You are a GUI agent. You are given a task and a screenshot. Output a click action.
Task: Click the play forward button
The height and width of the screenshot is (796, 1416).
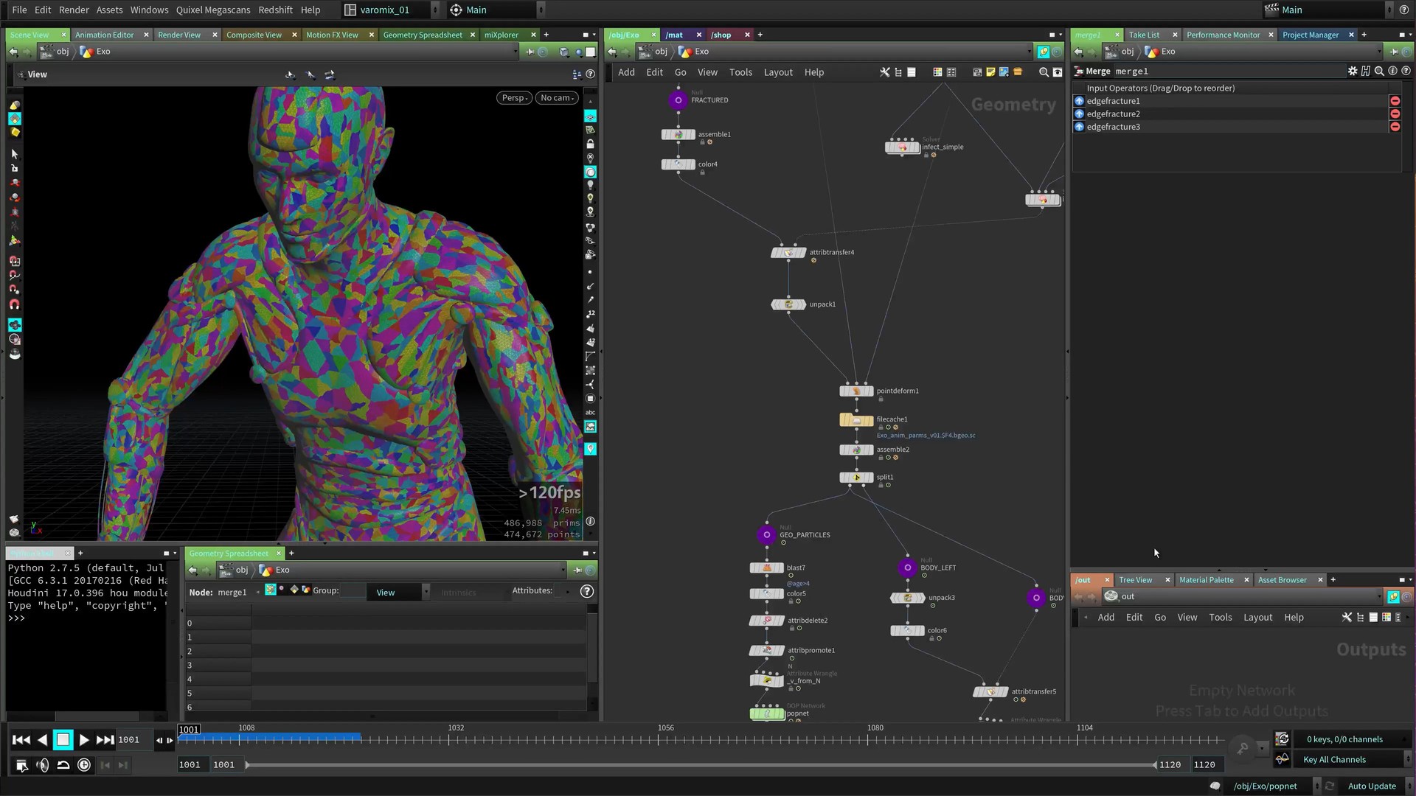pyautogui.click(x=83, y=740)
